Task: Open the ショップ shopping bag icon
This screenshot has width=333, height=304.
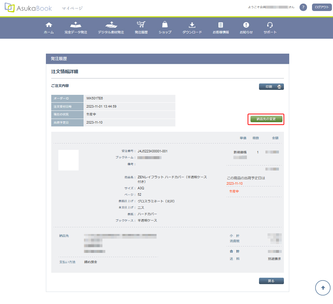Action: pyautogui.click(x=165, y=25)
